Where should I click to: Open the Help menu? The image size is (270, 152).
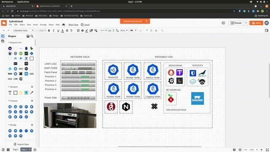click(x=57, y=24)
